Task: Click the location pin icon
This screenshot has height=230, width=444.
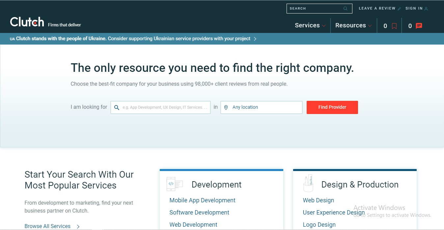Action: (x=226, y=107)
